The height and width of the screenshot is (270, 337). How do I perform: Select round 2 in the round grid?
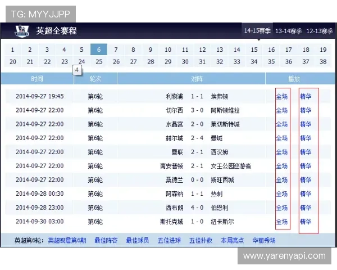pos(30,49)
